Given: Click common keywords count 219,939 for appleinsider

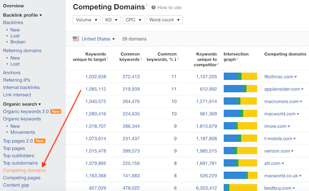Looking at the screenshot, I should coord(131,89).
